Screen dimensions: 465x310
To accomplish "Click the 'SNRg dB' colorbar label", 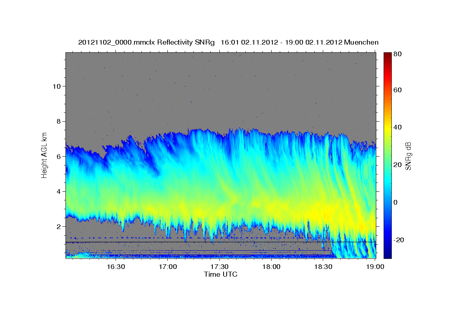I will [x=408, y=156].
